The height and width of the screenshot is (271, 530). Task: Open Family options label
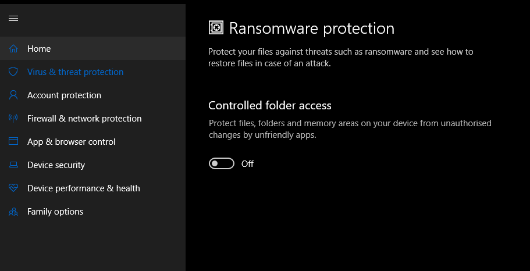pyautogui.click(x=55, y=212)
